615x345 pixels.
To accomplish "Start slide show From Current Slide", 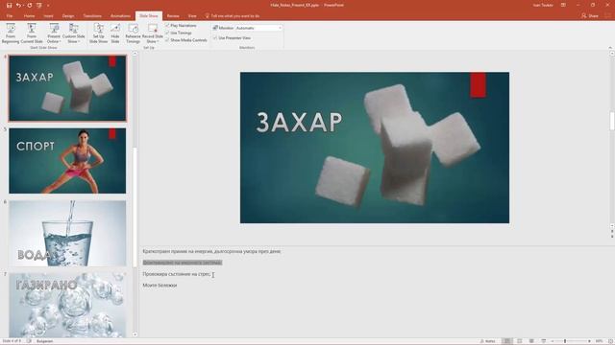I will coord(32,34).
